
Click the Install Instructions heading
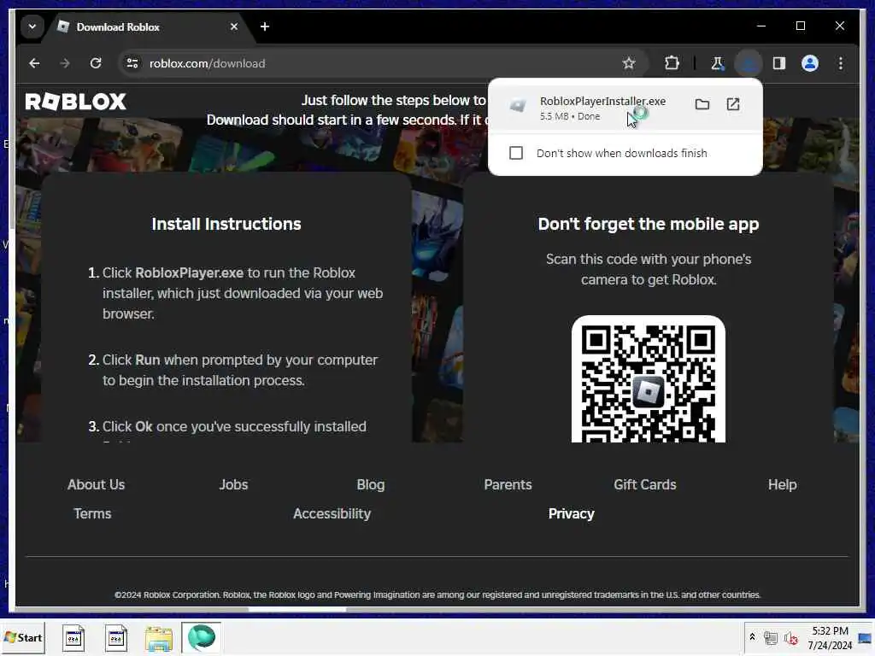(226, 224)
